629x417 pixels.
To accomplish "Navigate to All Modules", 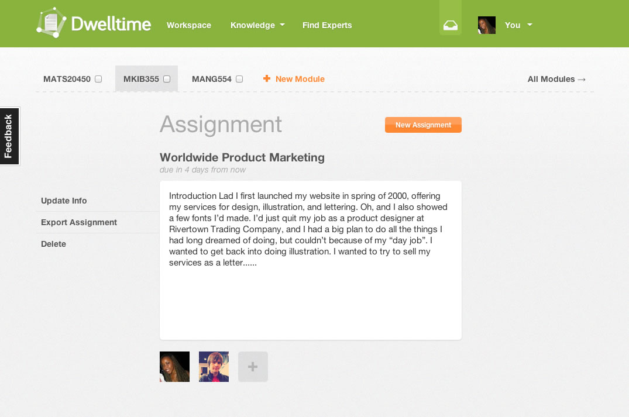I will coord(556,78).
